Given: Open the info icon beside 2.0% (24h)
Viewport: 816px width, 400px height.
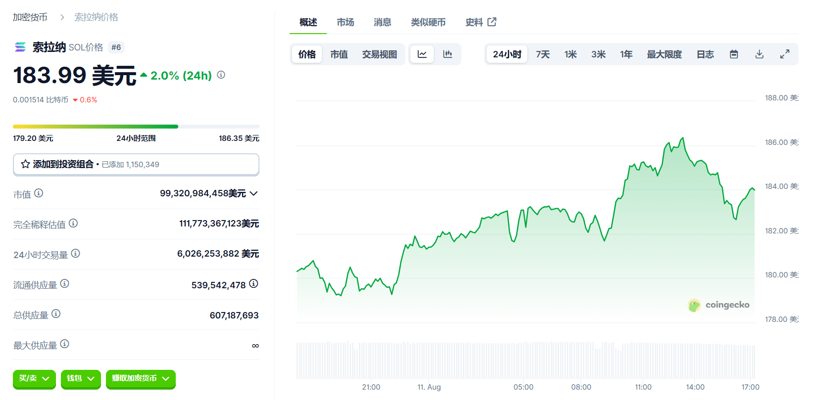Looking at the screenshot, I should click(x=221, y=75).
